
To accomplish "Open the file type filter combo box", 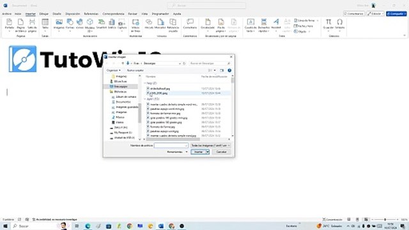I will (210, 146).
